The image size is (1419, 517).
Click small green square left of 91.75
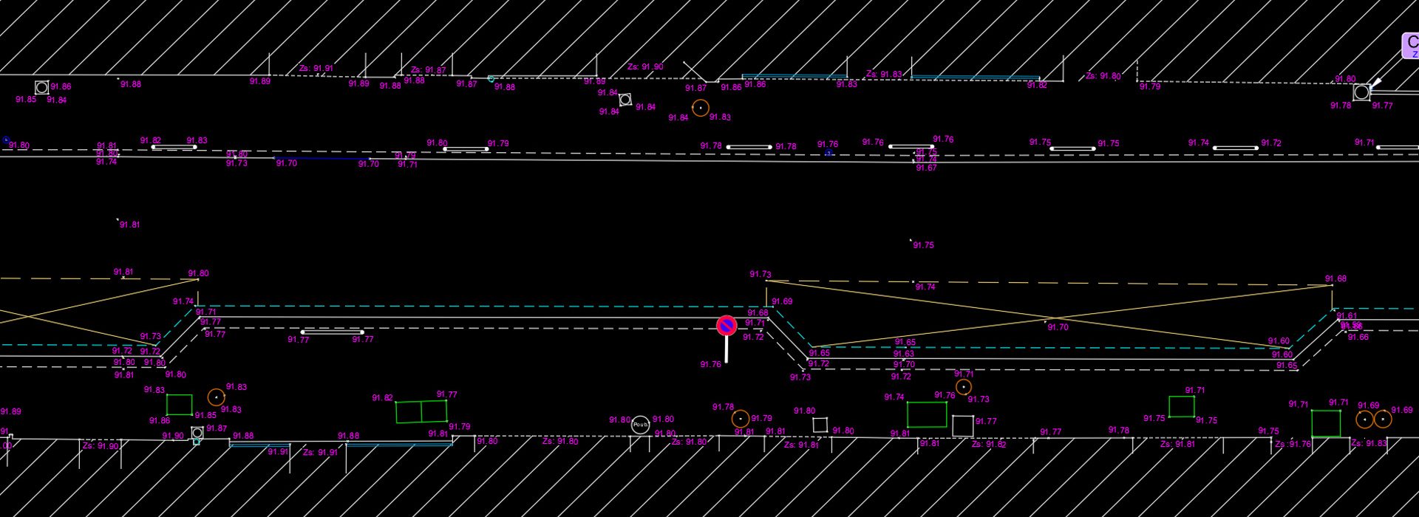click(1181, 406)
